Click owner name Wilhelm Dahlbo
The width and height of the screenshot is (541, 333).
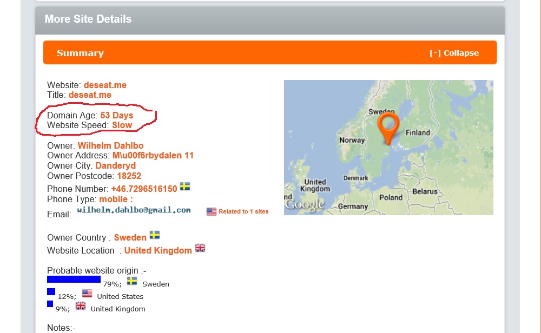110,145
